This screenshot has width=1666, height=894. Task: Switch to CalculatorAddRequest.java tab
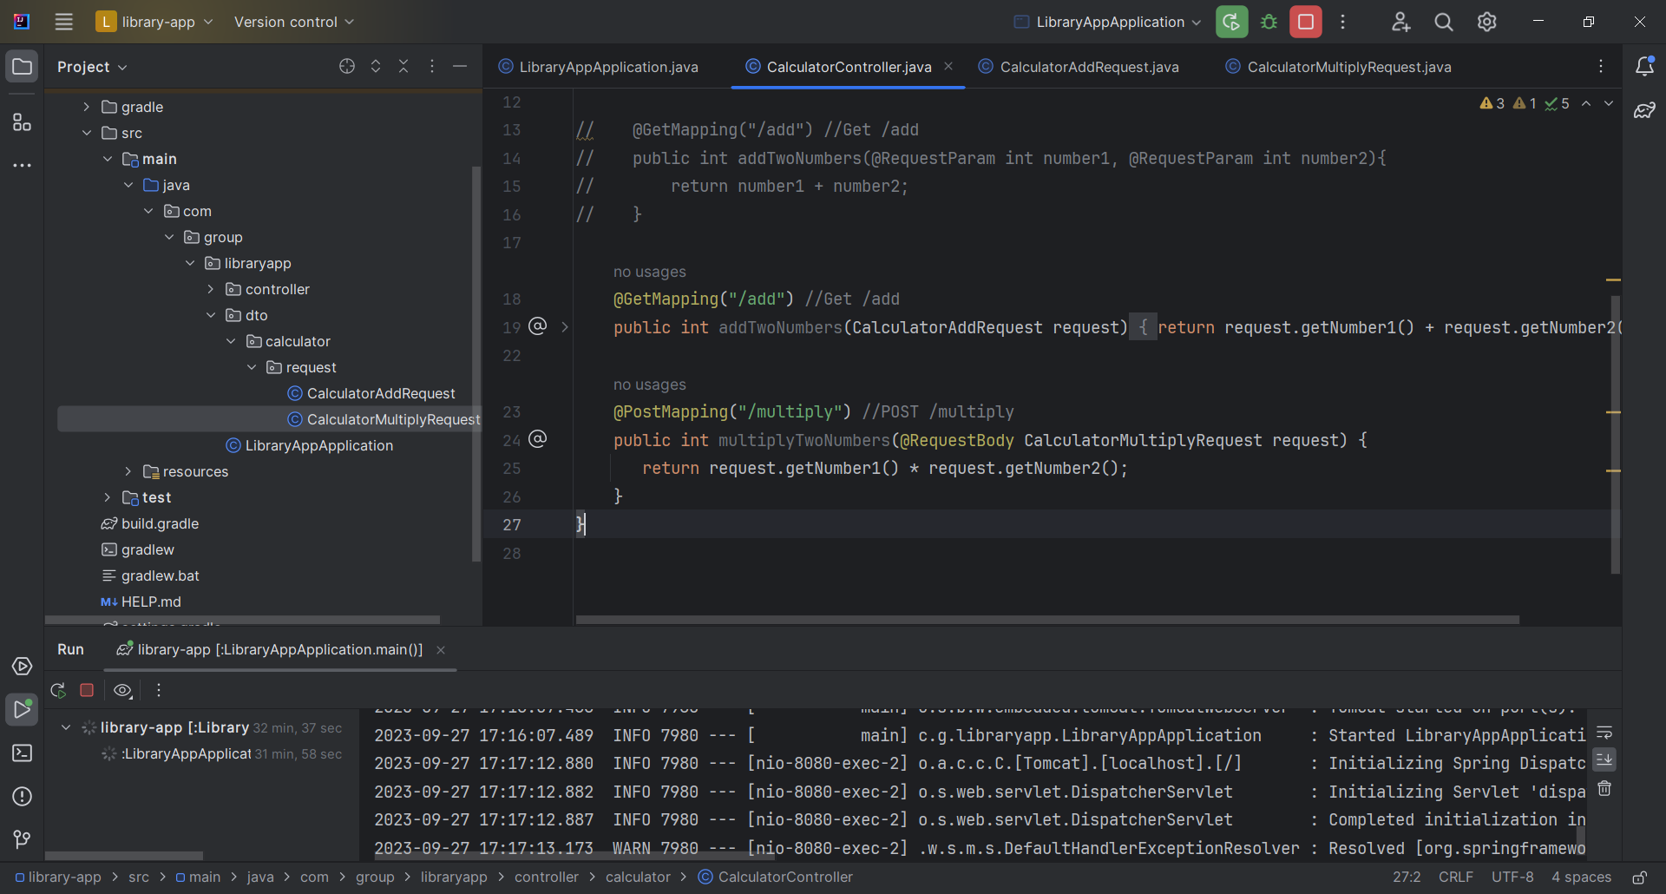tap(1079, 67)
